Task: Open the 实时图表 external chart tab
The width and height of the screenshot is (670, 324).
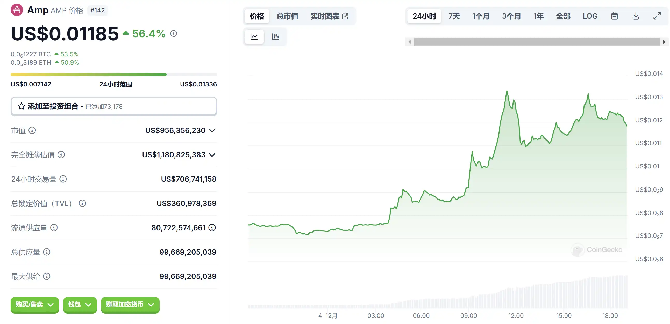Action: 329,16
